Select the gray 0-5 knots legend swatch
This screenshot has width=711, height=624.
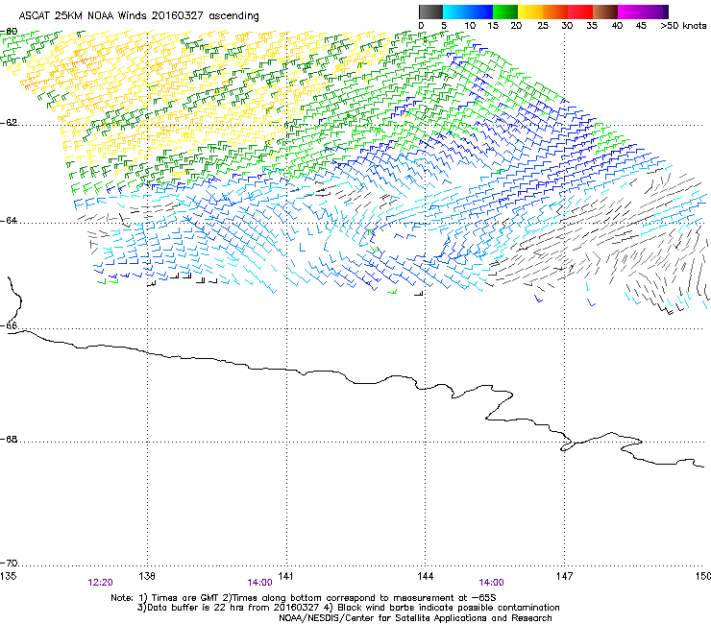click(x=430, y=12)
